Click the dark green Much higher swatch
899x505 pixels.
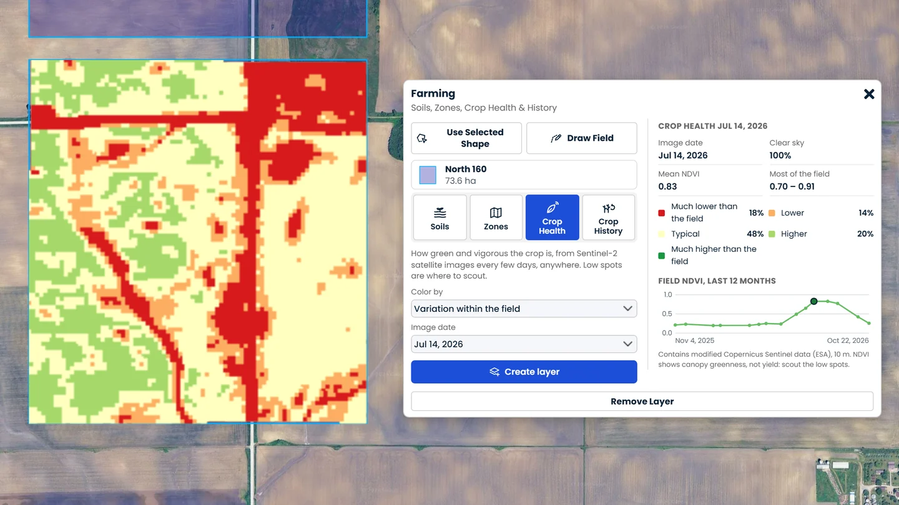coord(662,255)
